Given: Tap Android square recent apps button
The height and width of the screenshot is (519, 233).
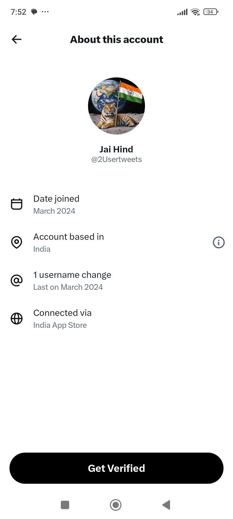Looking at the screenshot, I should tap(65, 505).
